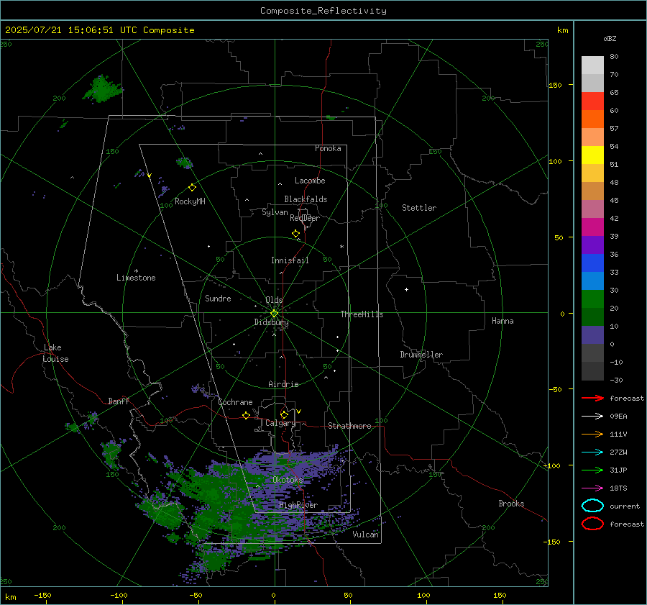Select the 39 dBZ magenta color swatch
Image resolution: width=647 pixels, height=605 pixels.
tap(592, 227)
